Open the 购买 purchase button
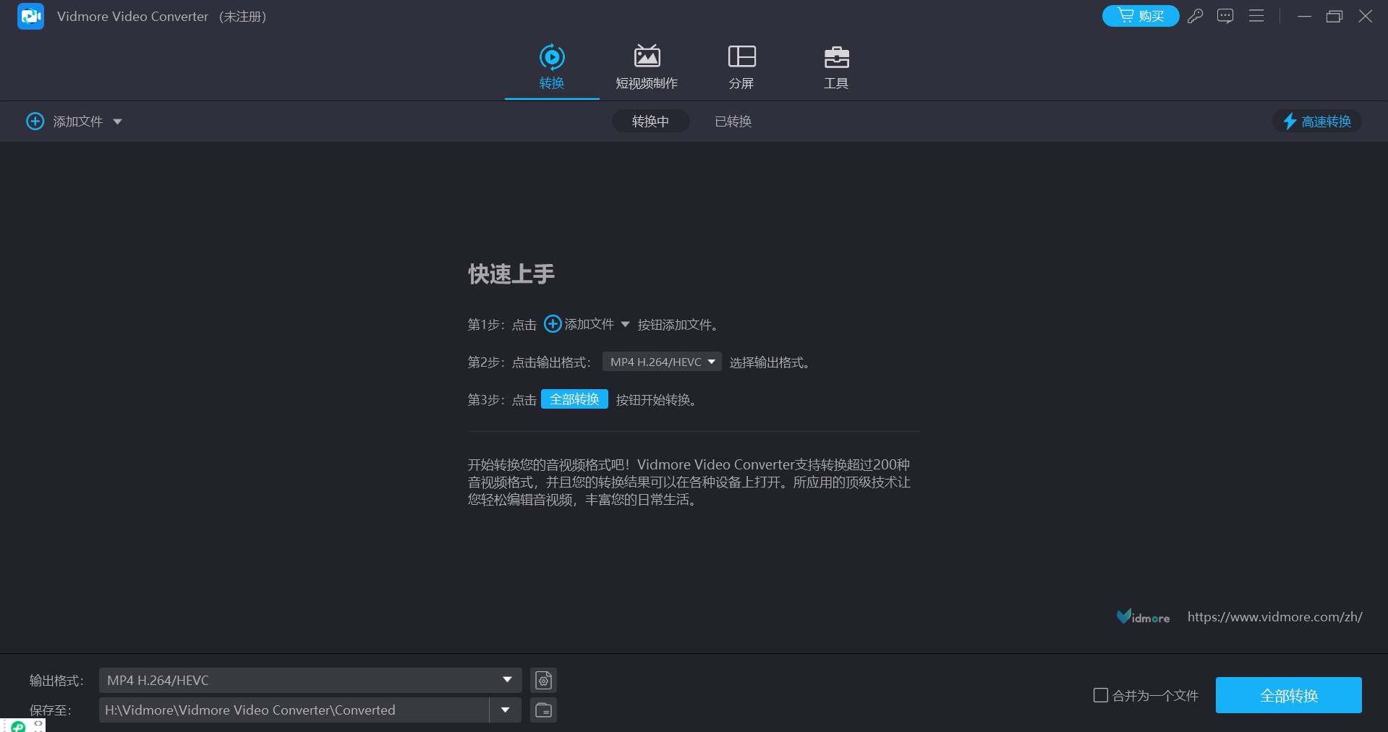Image resolution: width=1388 pixels, height=732 pixels. pos(1140,16)
